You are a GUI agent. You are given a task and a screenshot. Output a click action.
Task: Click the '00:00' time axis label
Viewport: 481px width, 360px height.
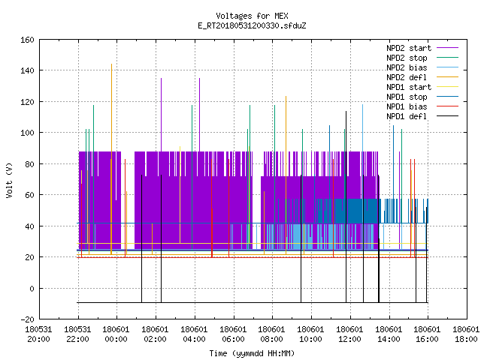point(116,339)
